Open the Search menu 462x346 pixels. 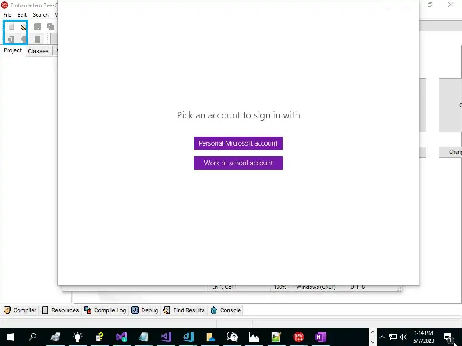[41, 15]
